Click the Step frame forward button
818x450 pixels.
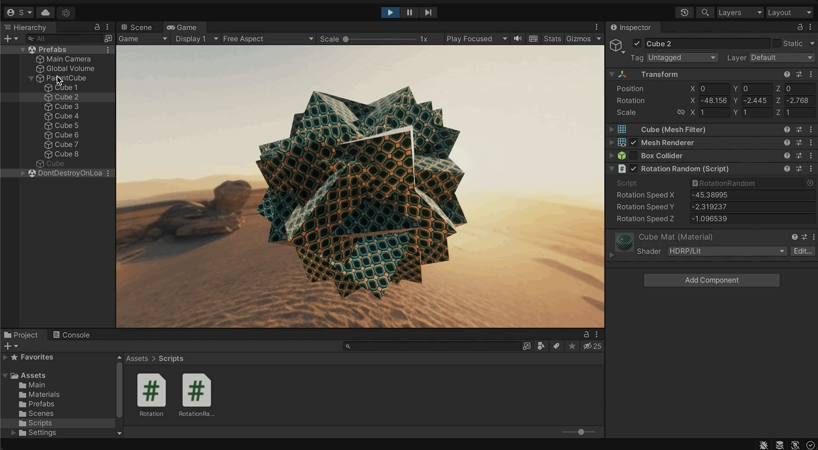click(x=428, y=12)
